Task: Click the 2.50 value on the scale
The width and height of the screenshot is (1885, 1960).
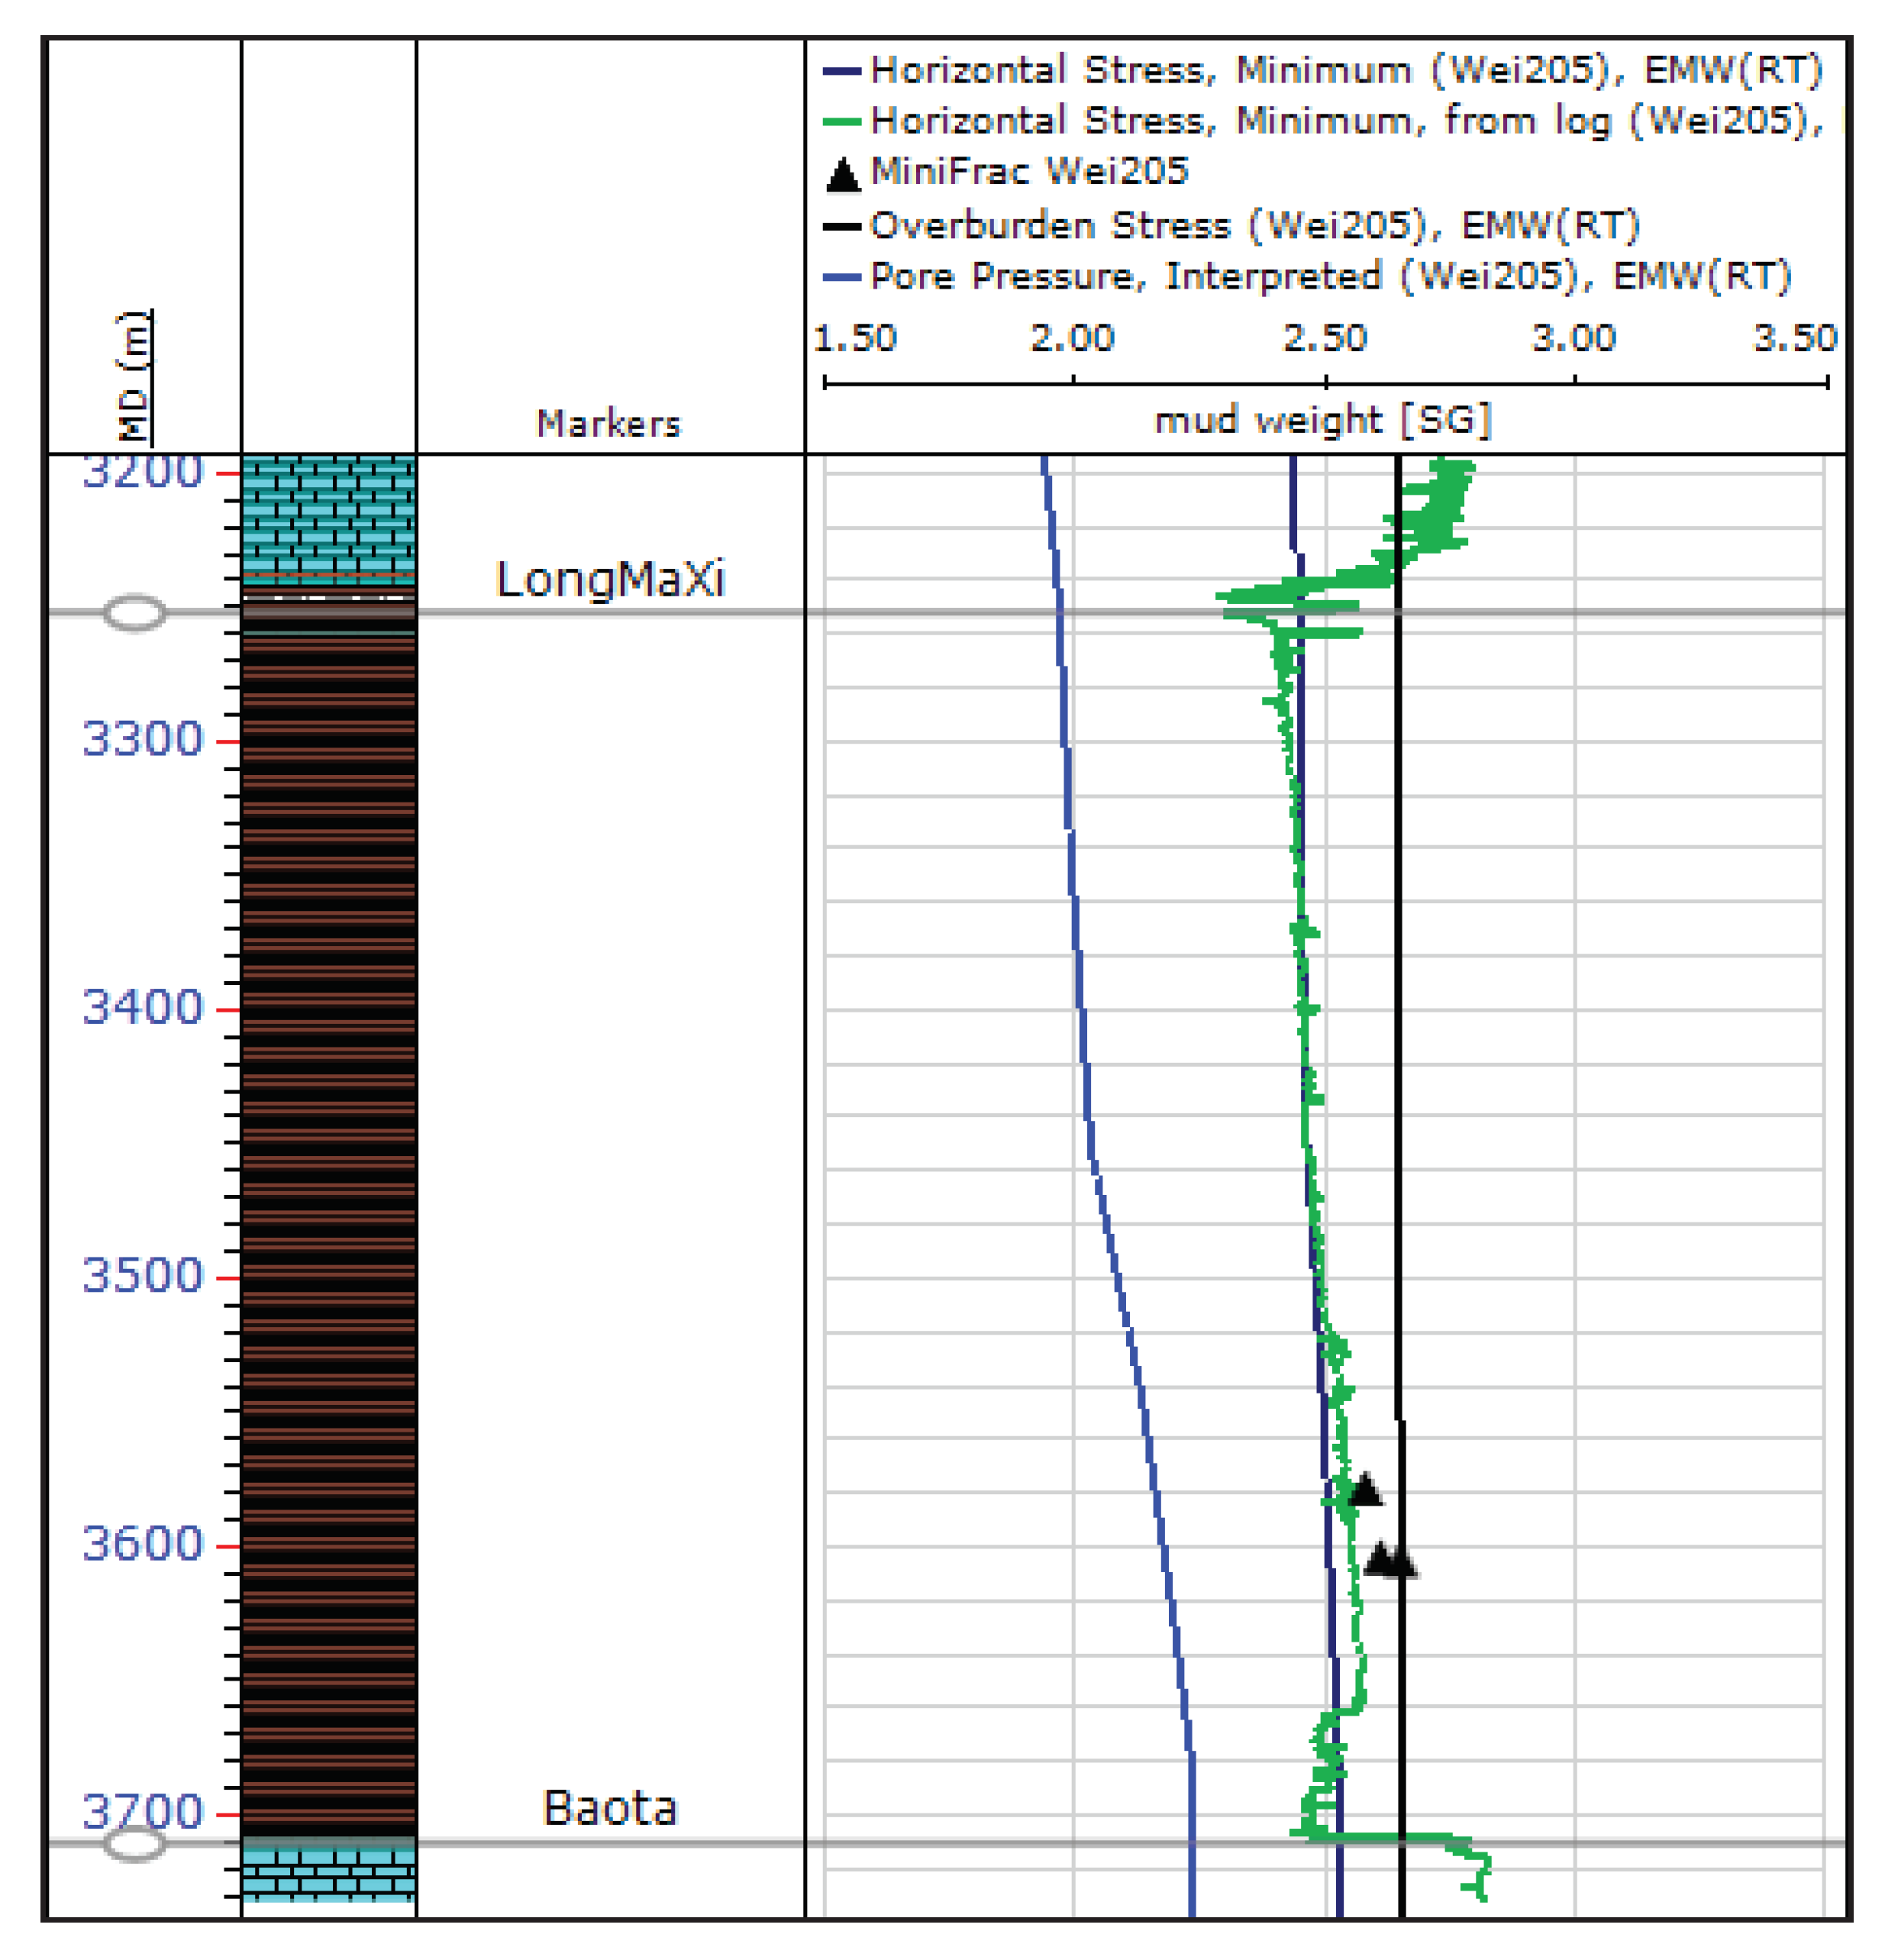Action: (1324, 338)
